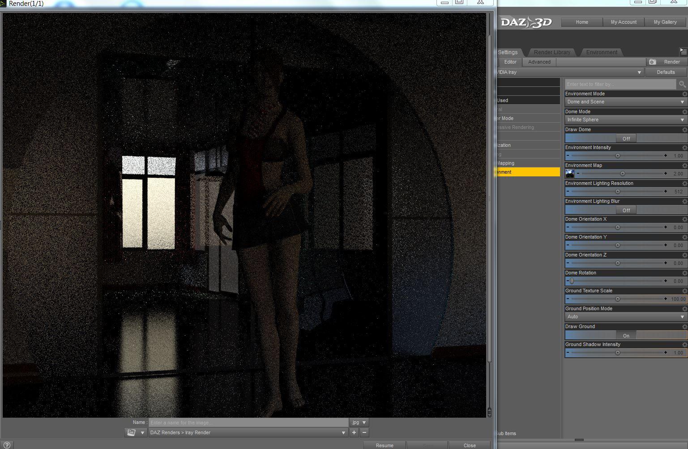The image size is (688, 449).
Task: Click the minus icon beside render folder
Action: (364, 432)
